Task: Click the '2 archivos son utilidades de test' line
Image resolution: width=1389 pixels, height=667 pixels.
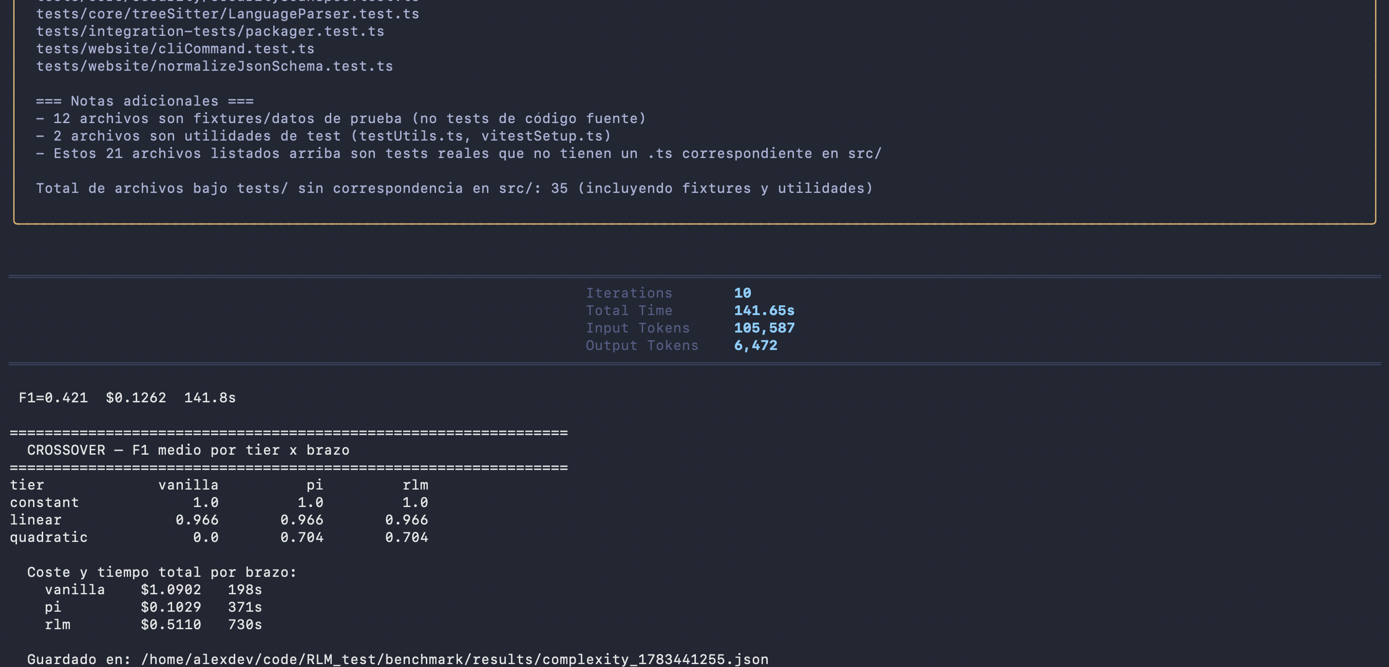Action: (323, 136)
